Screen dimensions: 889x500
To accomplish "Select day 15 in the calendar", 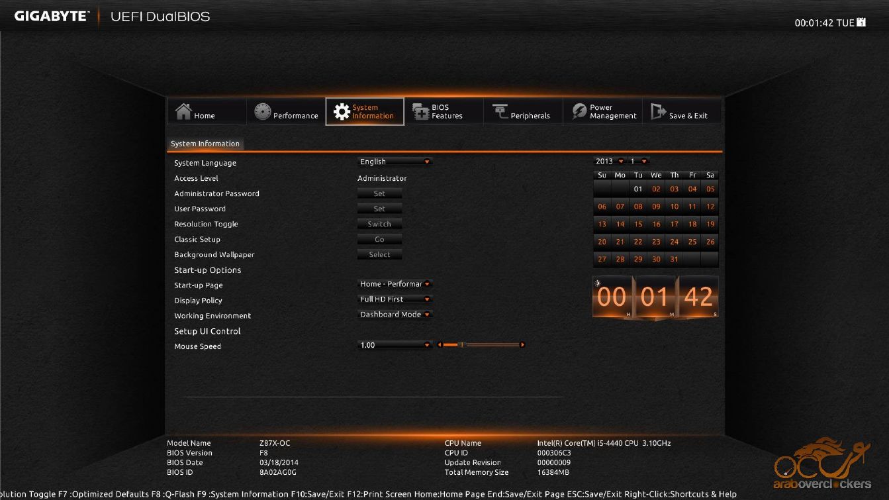I will [638, 225].
